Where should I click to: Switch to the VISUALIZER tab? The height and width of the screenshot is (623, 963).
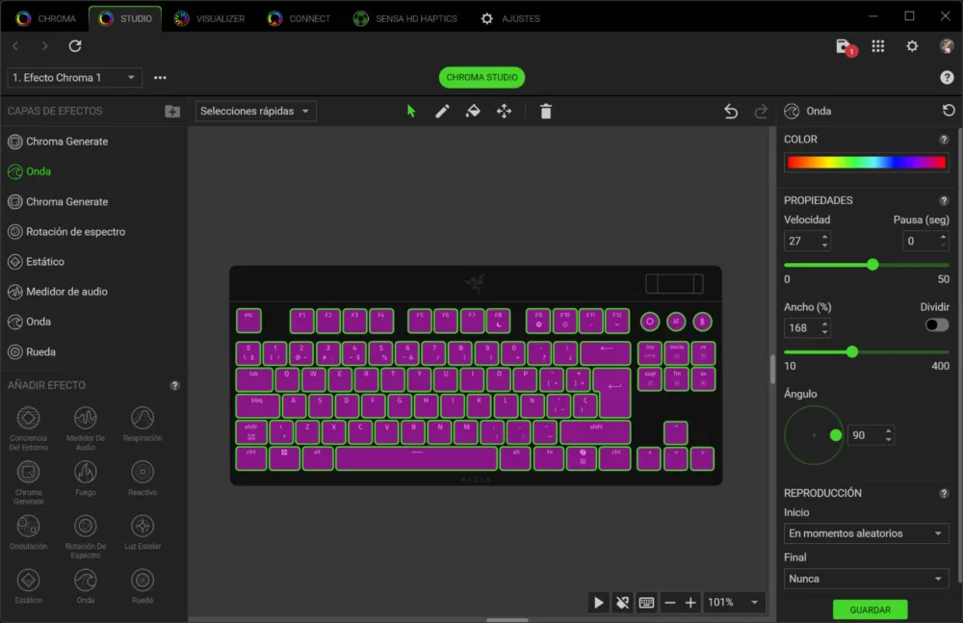(x=209, y=18)
